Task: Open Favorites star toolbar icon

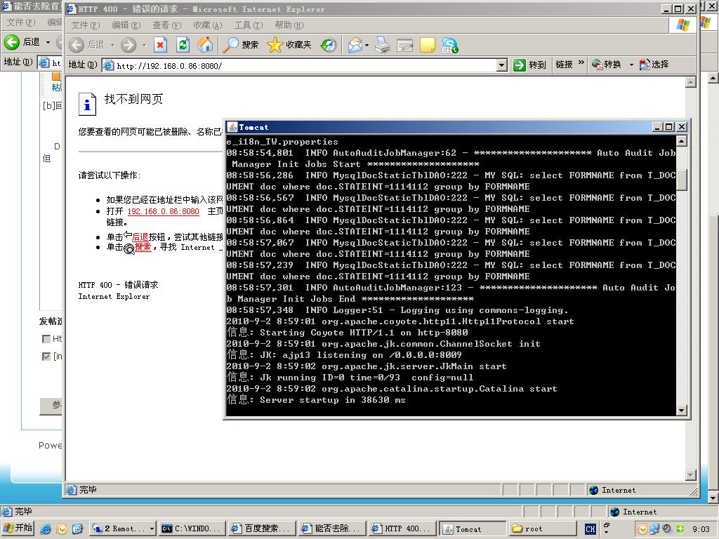Action: (x=275, y=45)
